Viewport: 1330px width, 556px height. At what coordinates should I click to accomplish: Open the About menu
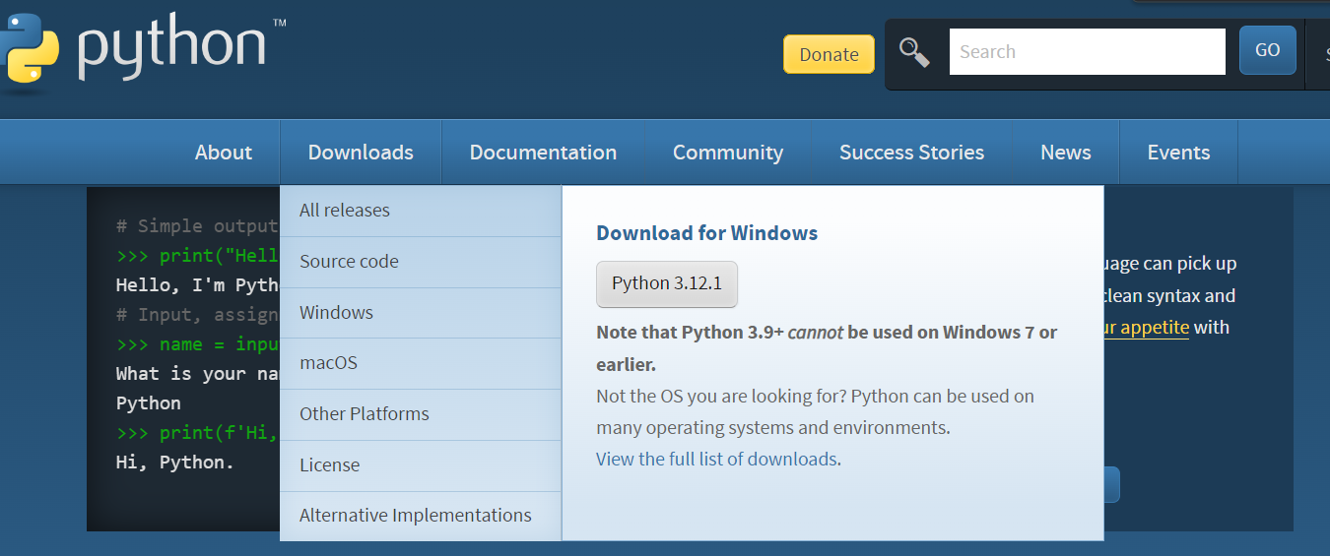(224, 153)
